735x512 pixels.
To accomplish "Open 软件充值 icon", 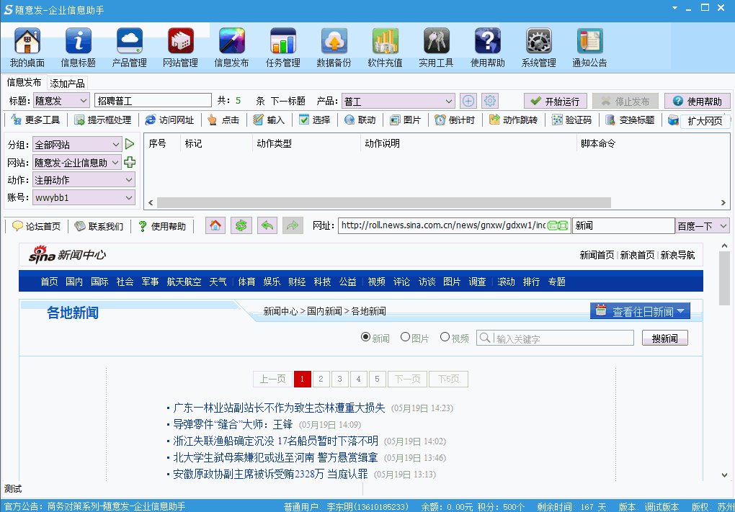I will point(385,41).
